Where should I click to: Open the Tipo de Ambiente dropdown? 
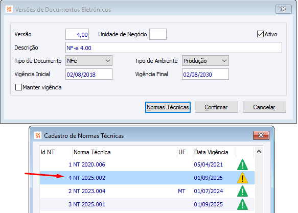coord(205,61)
